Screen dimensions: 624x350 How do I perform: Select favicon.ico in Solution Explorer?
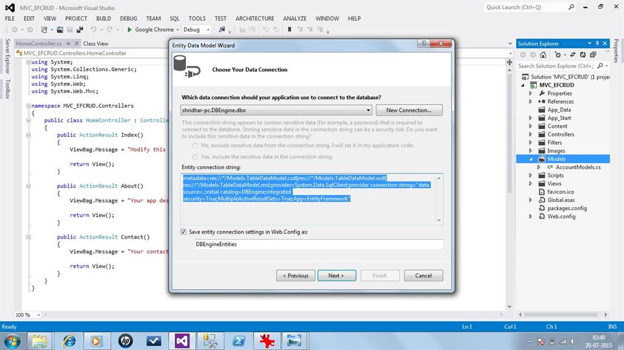pos(561,192)
